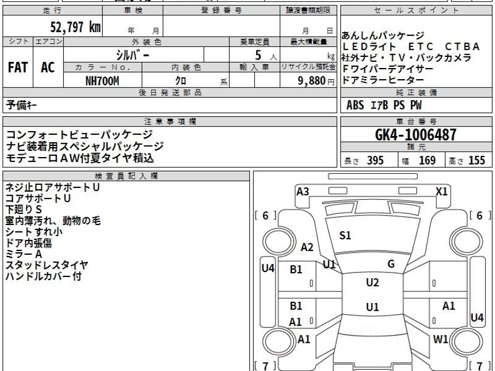Image resolution: width=495 pixels, height=371 pixels.
Task: Click chassis number GK4-1006487
Action: coord(416,134)
